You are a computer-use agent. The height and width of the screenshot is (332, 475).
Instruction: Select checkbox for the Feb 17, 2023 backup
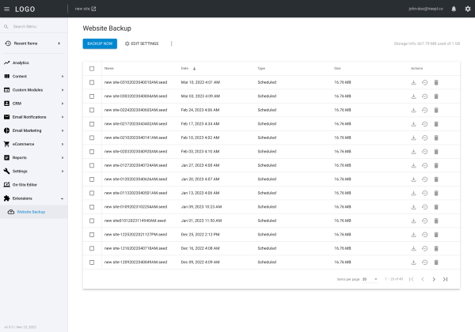92,123
